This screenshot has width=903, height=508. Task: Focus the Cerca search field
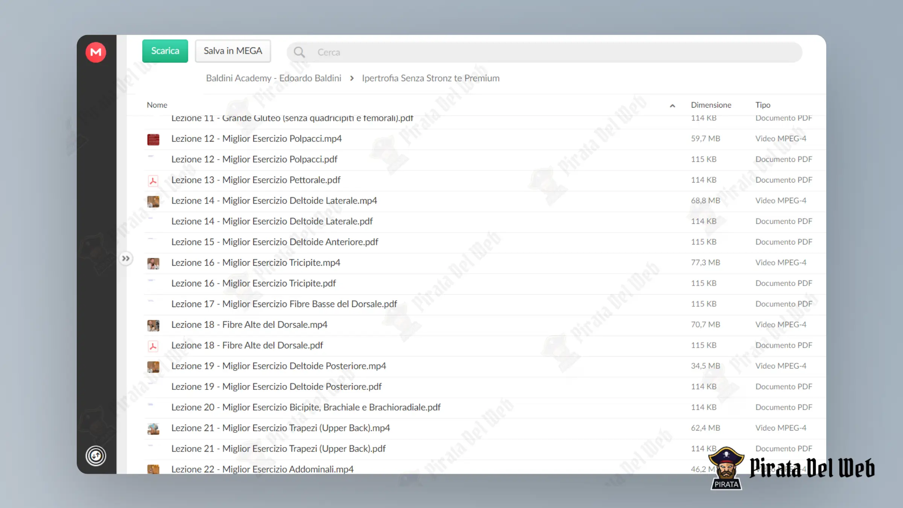[x=544, y=52]
